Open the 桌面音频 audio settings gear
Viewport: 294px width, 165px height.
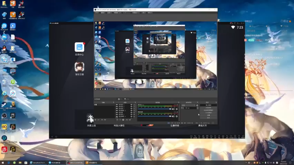tap(177, 116)
